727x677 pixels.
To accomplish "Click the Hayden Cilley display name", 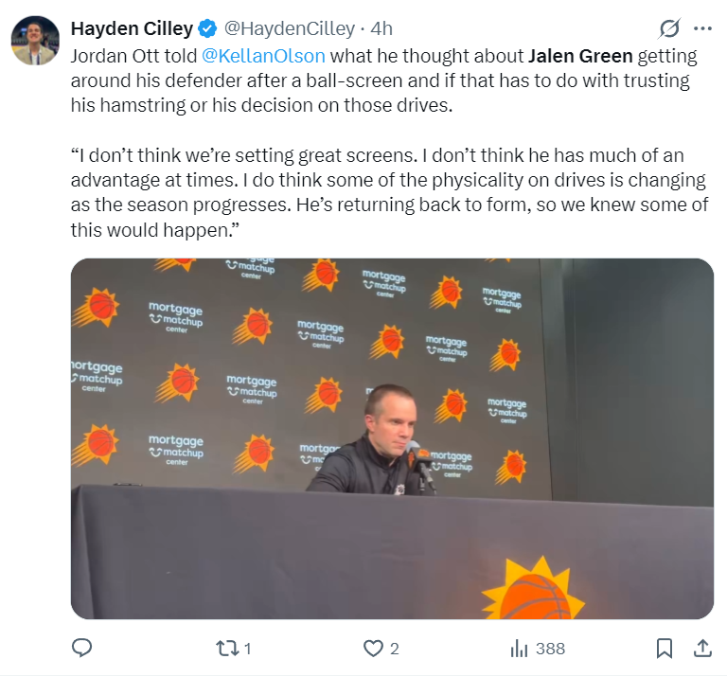I will coord(132,28).
